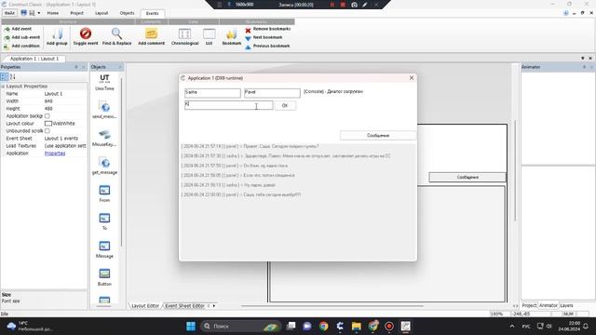596x335 pixels.
Task: Open the Objects ribbon tab
Action: [x=127, y=13]
